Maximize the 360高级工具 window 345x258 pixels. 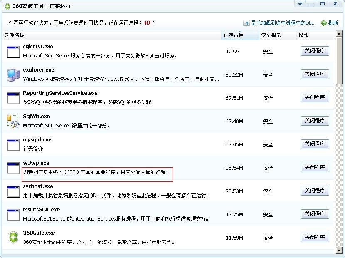[323, 4]
